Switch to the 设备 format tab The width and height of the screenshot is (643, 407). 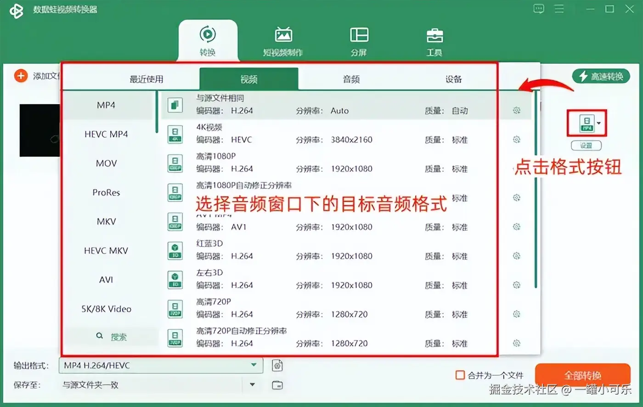pos(453,79)
